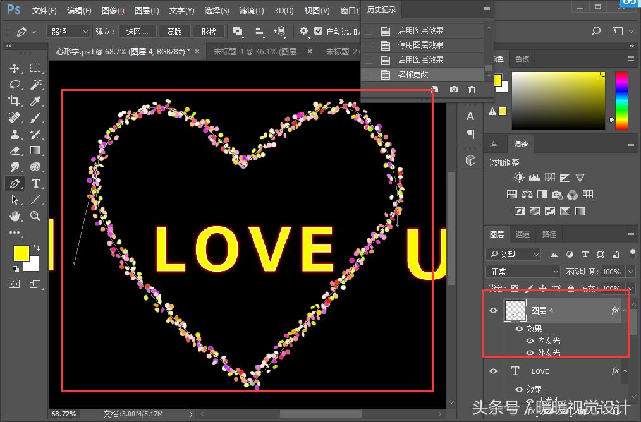This screenshot has height=422, width=641.
Task: Select the Hand tool
Action: (x=15, y=216)
